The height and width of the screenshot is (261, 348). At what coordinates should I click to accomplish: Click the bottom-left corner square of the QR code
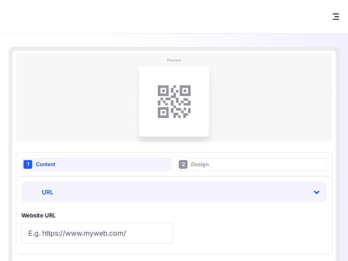pyautogui.click(x=163, y=113)
